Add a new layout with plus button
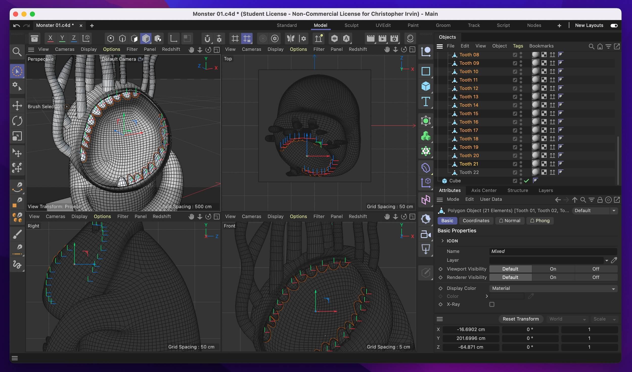 click(x=559, y=25)
